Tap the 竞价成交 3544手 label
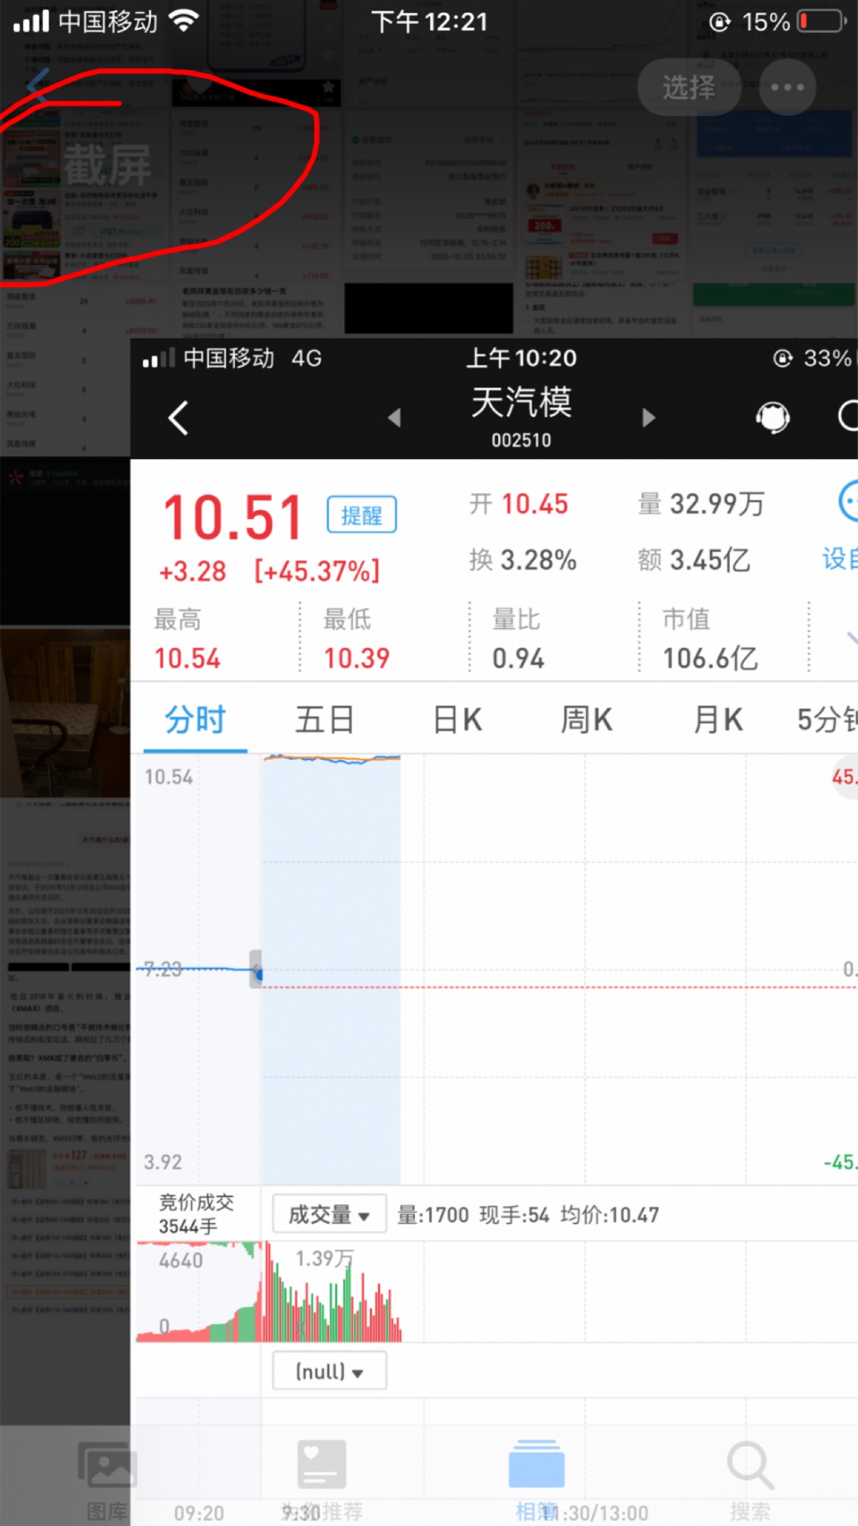The height and width of the screenshot is (1526, 858). (196, 1214)
